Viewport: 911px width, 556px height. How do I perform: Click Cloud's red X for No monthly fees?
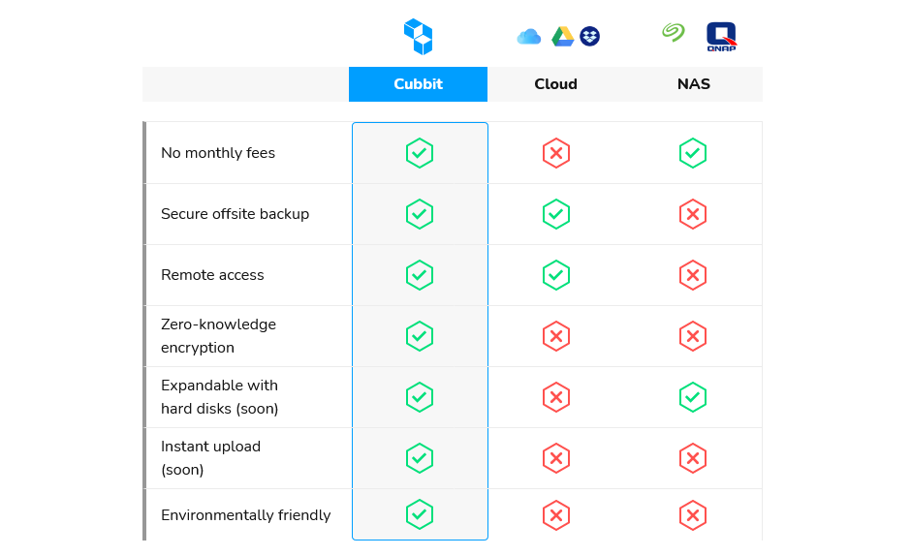coord(556,153)
